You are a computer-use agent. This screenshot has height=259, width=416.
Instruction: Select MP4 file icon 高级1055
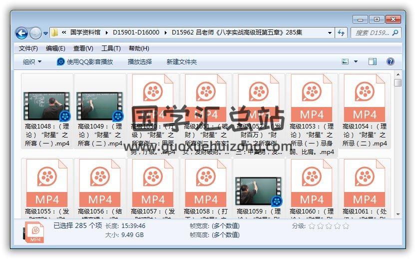coord(47,183)
